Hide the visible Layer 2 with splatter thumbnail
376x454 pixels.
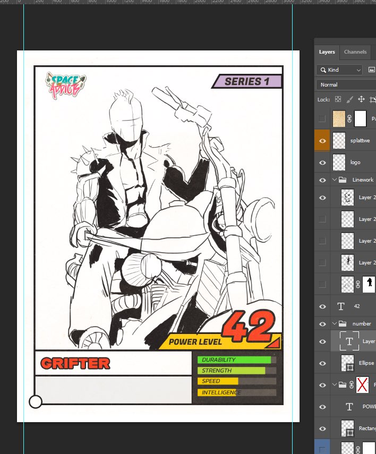pos(322,198)
